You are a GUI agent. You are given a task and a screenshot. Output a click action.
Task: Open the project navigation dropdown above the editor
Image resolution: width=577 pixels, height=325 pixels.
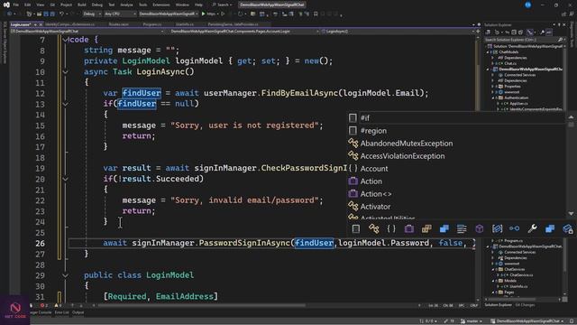point(87,32)
